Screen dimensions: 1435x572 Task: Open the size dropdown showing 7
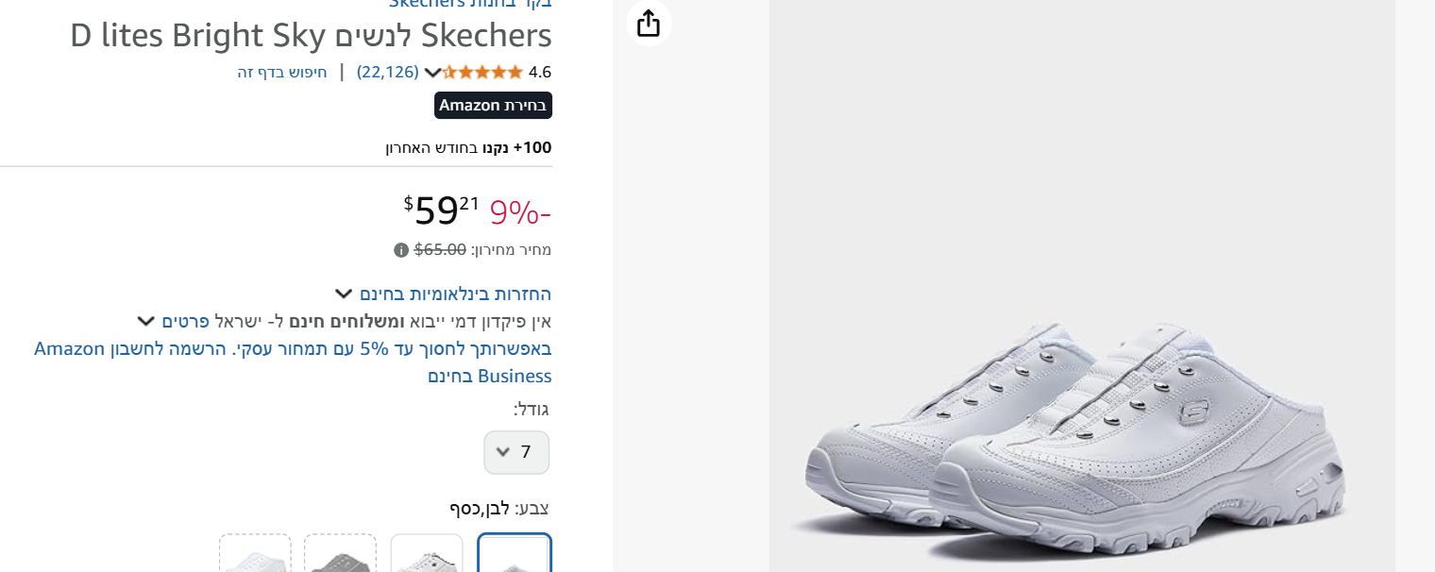[516, 452]
